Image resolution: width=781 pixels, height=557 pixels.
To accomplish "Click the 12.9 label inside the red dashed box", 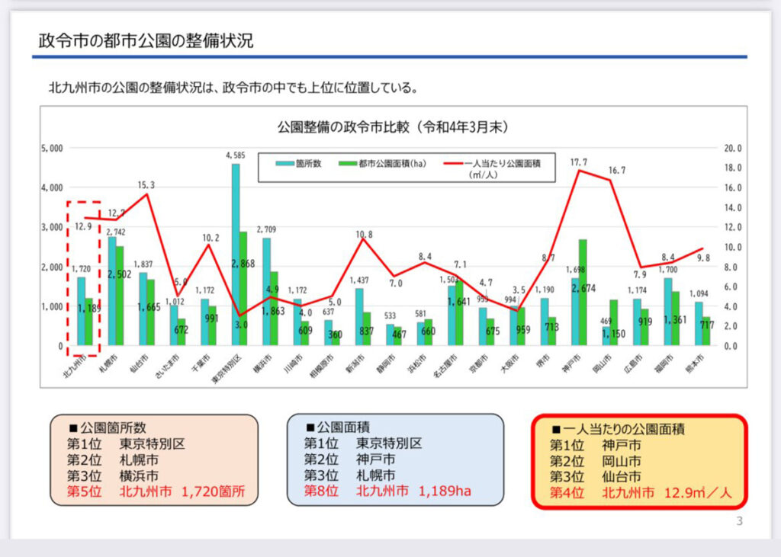I will (84, 226).
